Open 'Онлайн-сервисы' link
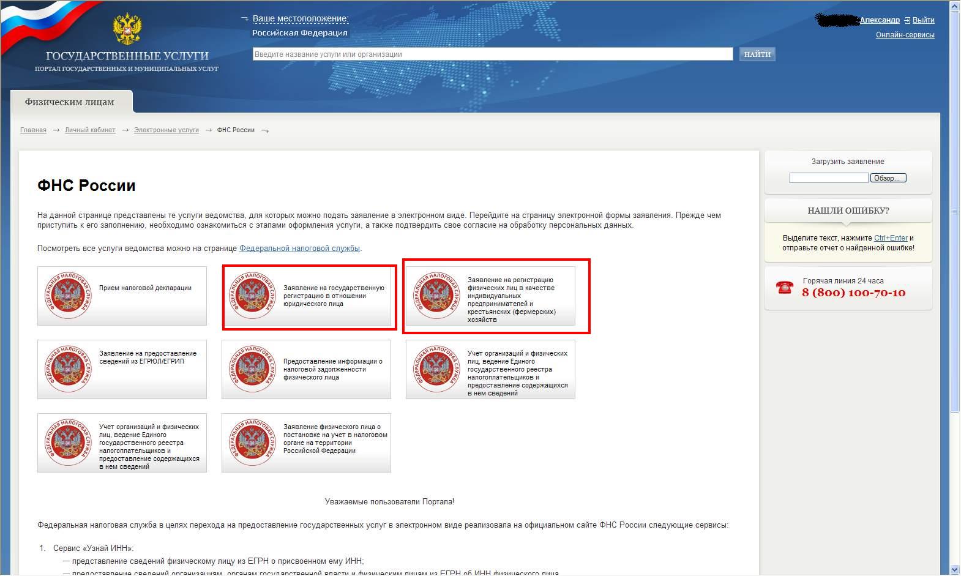 pyautogui.click(x=905, y=35)
